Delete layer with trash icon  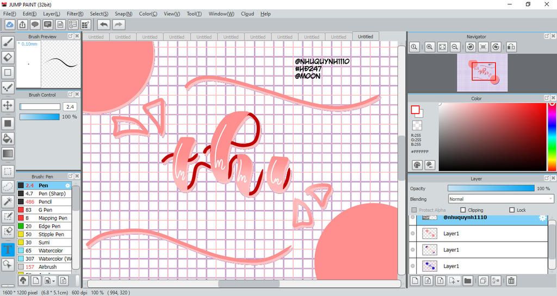[511, 281]
